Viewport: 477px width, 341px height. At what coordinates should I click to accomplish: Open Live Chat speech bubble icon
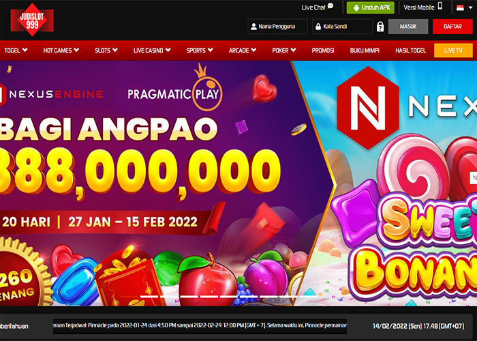(x=330, y=6)
